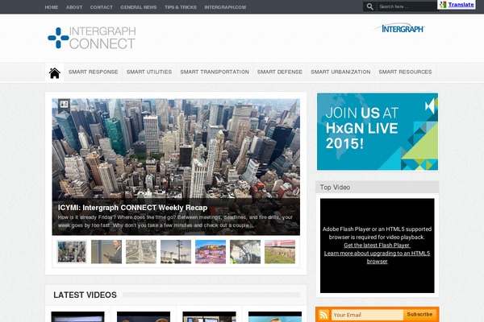Focus the Your Email field
Image resolution: width=484 pixels, height=322 pixels.
(367, 315)
